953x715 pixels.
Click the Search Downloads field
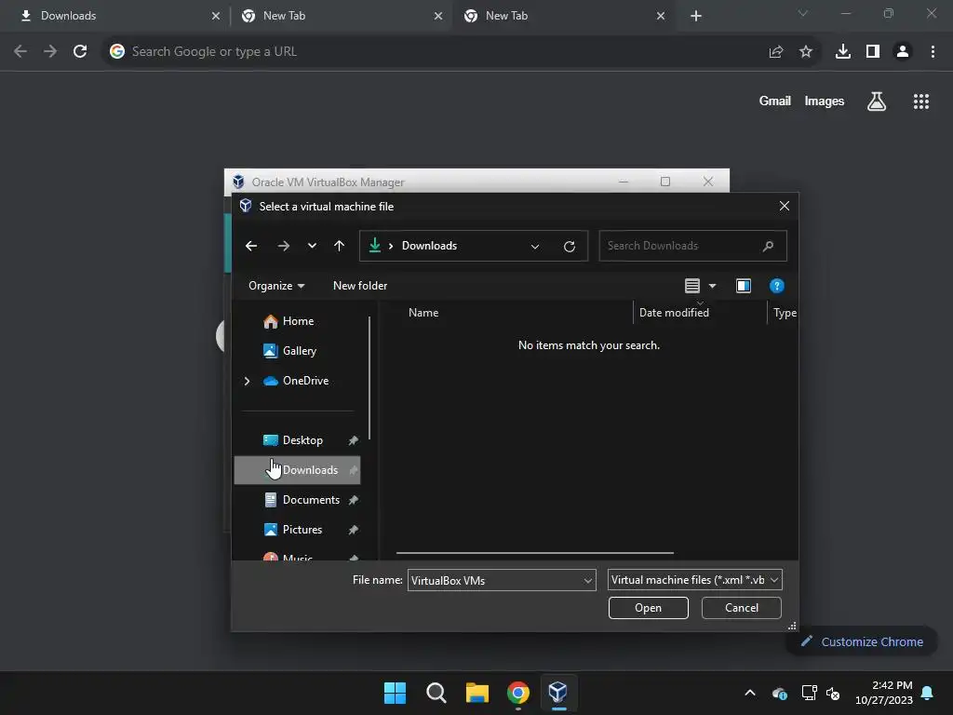coord(692,246)
